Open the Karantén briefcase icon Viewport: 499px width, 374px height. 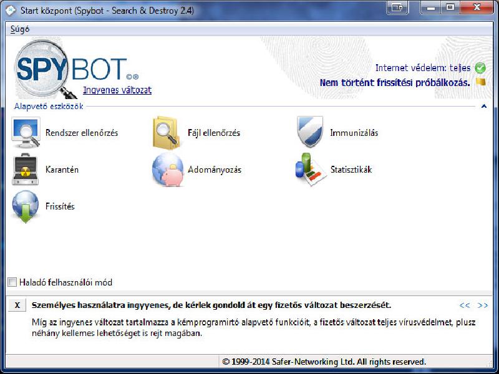click(x=25, y=169)
